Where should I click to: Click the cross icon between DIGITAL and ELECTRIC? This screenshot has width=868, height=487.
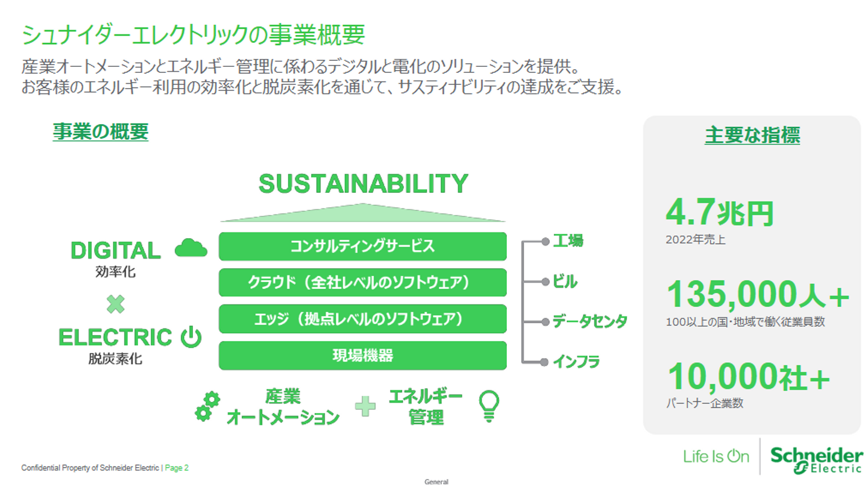(115, 304)
